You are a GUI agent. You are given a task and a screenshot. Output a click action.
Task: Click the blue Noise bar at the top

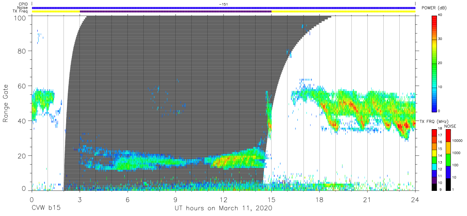point(224,8)
